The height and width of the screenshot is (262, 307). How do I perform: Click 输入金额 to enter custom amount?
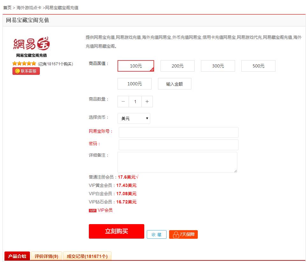(175, 84)
